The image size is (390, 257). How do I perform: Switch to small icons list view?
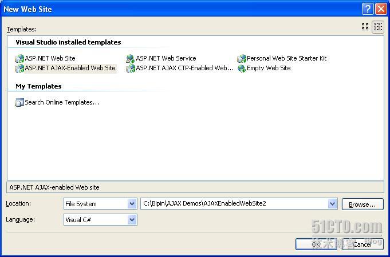378,27
